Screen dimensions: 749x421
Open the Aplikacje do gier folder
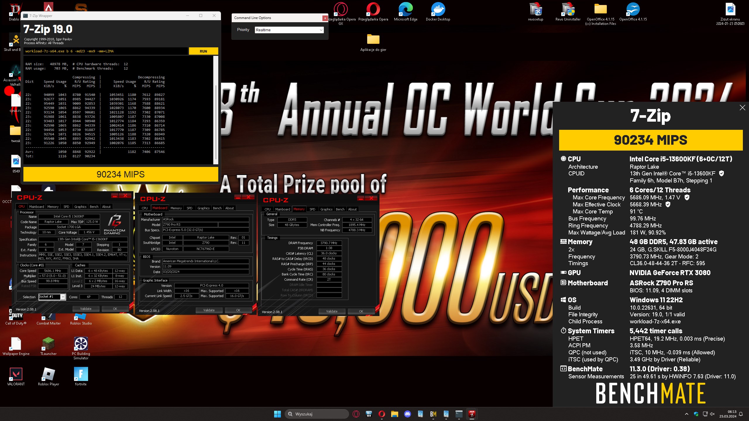[x=373, y=42]
